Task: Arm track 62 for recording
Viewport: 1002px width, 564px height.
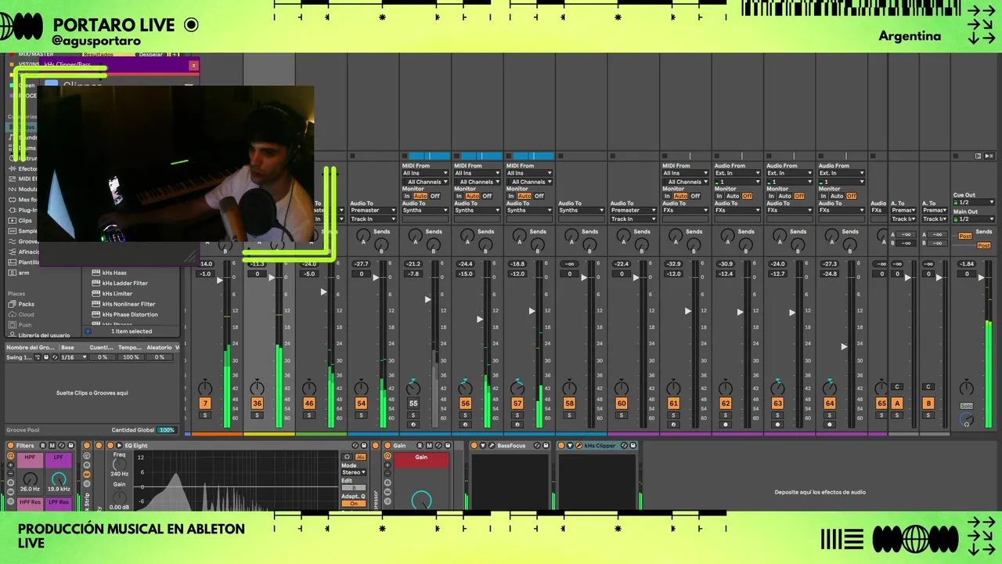Action: pos(726,425)
